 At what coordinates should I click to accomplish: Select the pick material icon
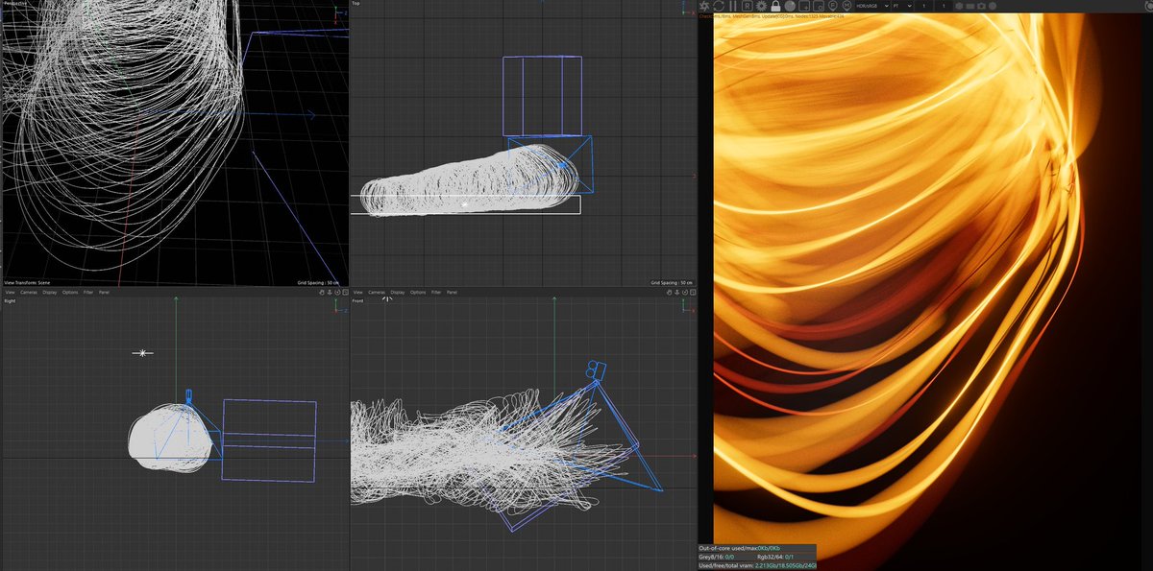pos(846,6)
